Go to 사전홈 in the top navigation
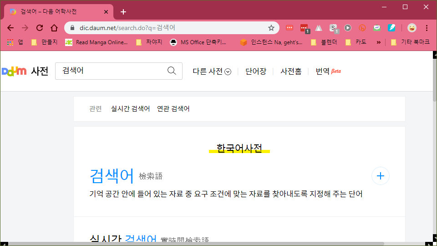The width and height of the screenshot is (437, 246). click(x=291, y=71)
